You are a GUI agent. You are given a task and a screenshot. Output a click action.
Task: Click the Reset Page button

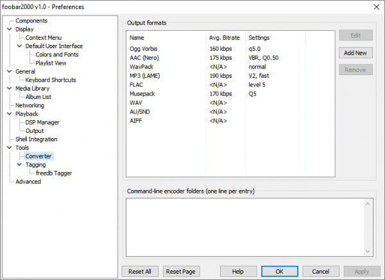pyautogui.click(x=180, y=271)
